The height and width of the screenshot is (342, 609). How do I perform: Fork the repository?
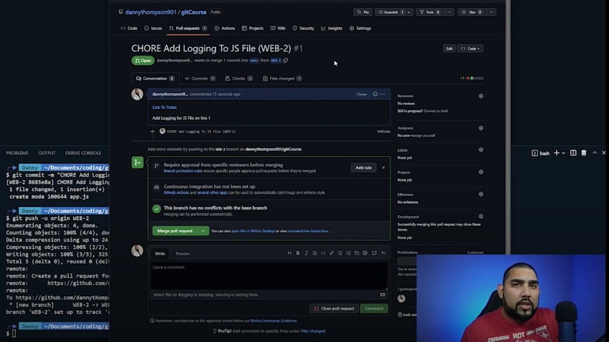coord(429,12)
